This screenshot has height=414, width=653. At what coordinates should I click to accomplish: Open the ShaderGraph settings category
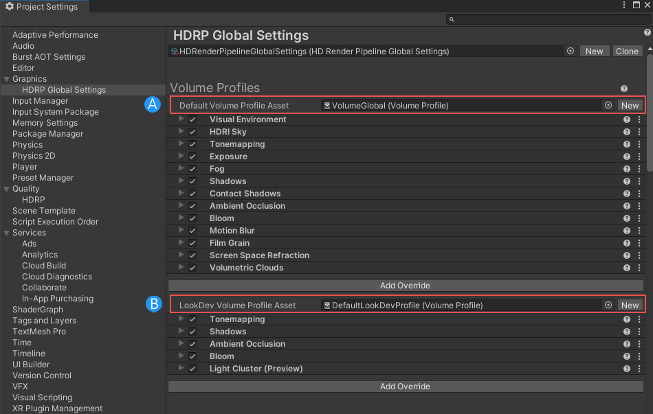point(38,310)
